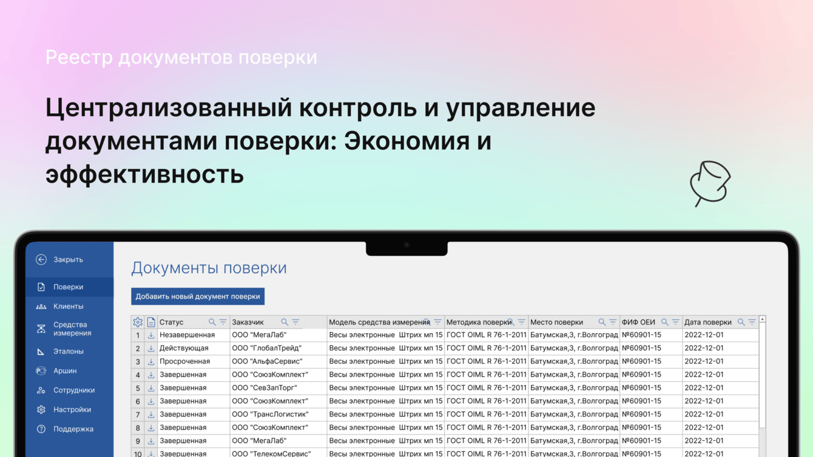The height and width of the screenshot is (457, 813).
Task: Select the Незавершенная status cell
Action: point(194,335)
